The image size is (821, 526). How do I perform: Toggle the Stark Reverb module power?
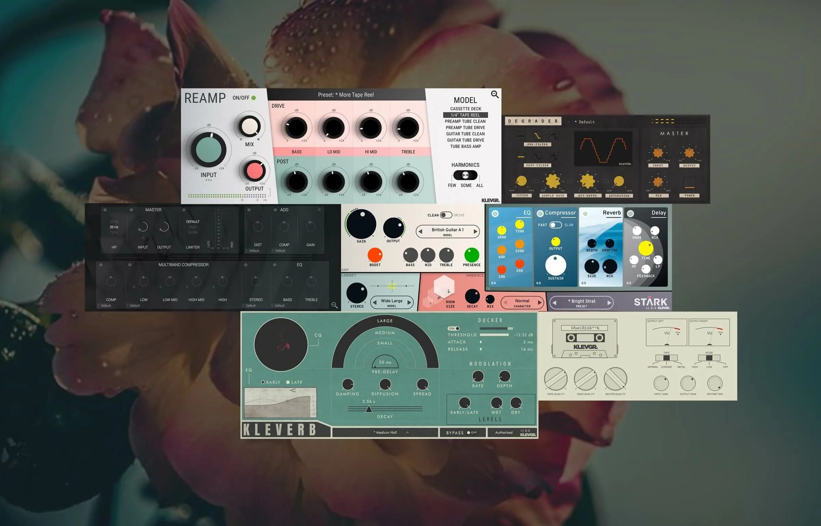click(585, 214)
